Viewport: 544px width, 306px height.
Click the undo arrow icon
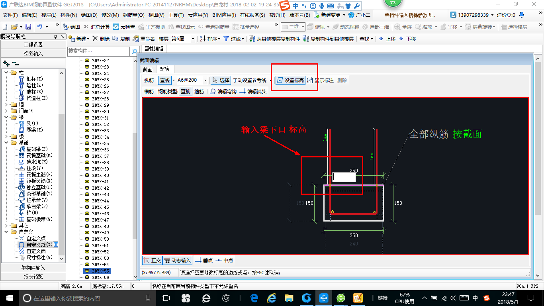40,27
